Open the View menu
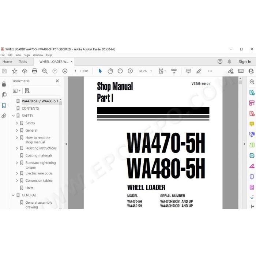This screenshot has width=256, height=256. [18, 55]
